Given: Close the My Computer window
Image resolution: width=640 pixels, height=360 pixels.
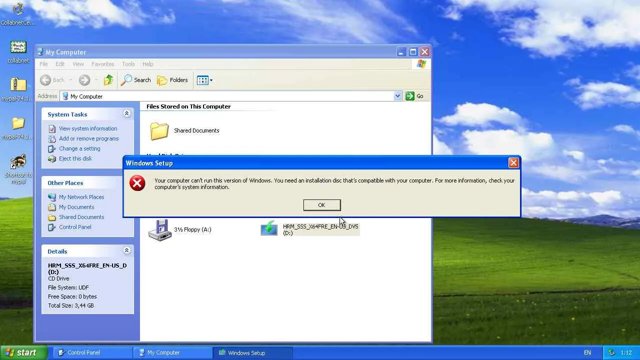Looking at the screenshot, I should tap(424, 51).
